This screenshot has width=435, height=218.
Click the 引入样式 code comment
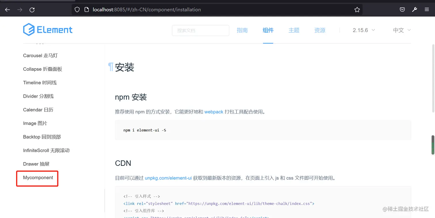tap(142, 197)
